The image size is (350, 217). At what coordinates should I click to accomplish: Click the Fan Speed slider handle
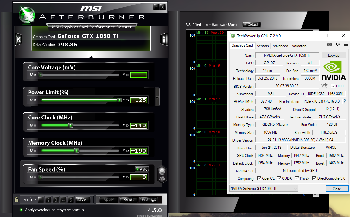click(x=41, y=177)
